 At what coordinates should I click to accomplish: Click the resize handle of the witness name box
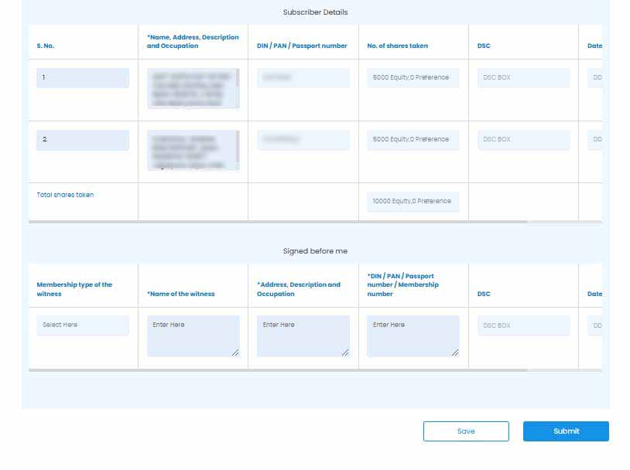(235, 352)
